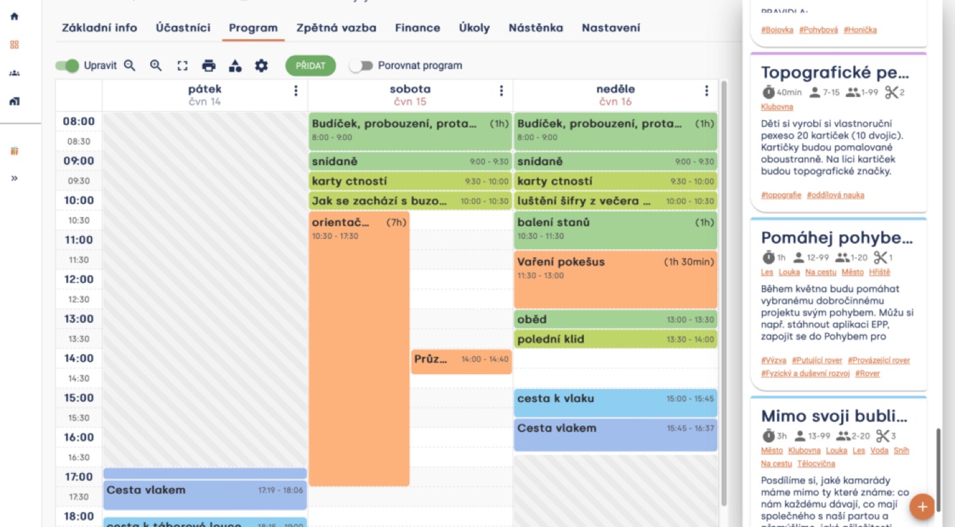Screen dimensions: 955x527
Task: Enable the Porovnat program switch
Action: pyautogui.click(x=361, y=66)
